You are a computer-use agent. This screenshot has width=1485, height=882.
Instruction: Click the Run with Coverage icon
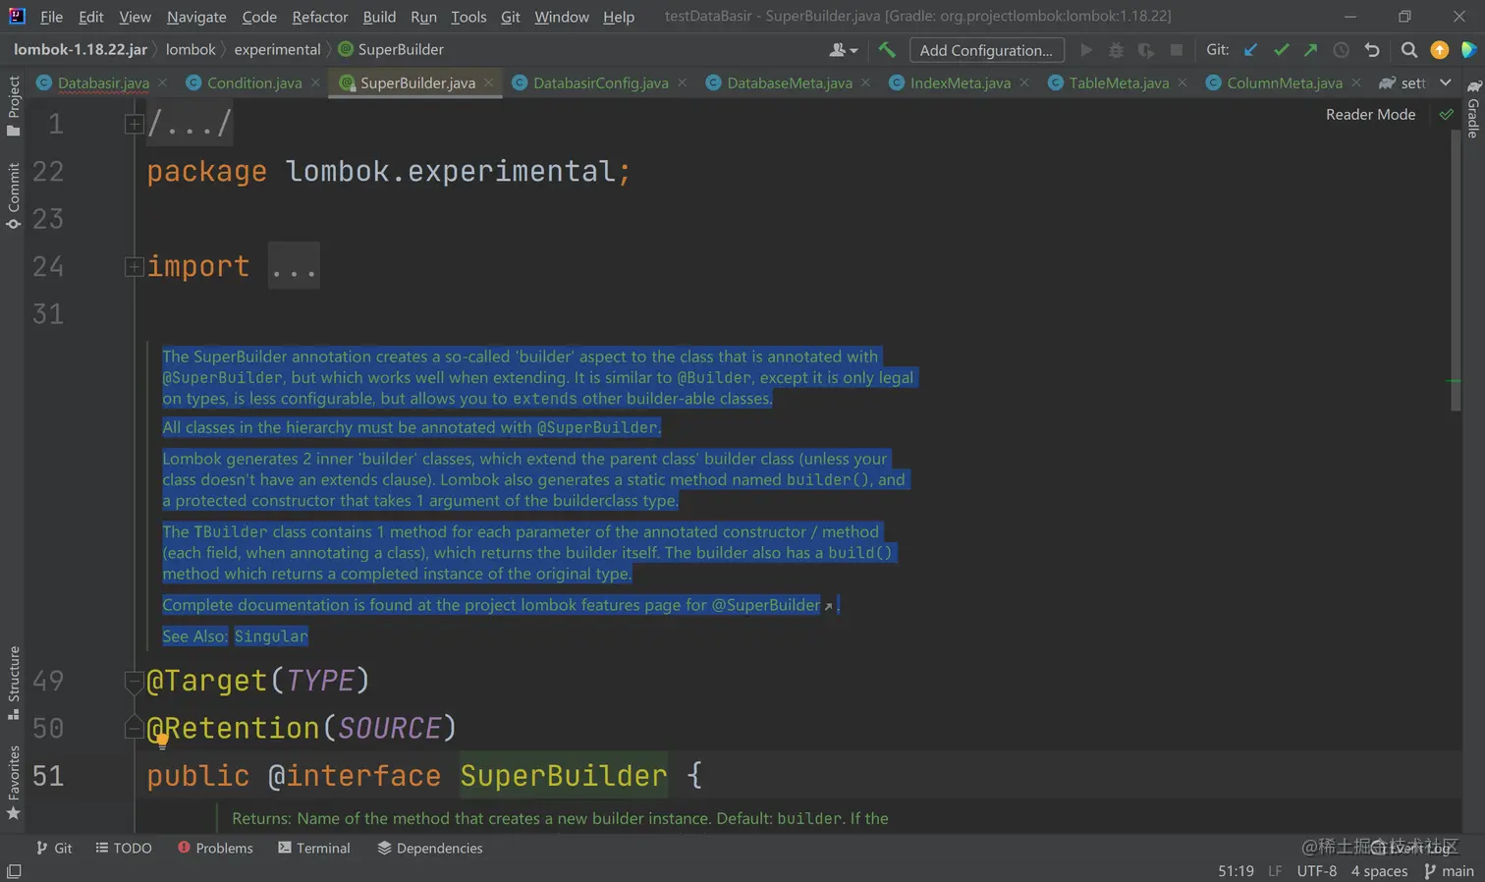[1145, 50]
